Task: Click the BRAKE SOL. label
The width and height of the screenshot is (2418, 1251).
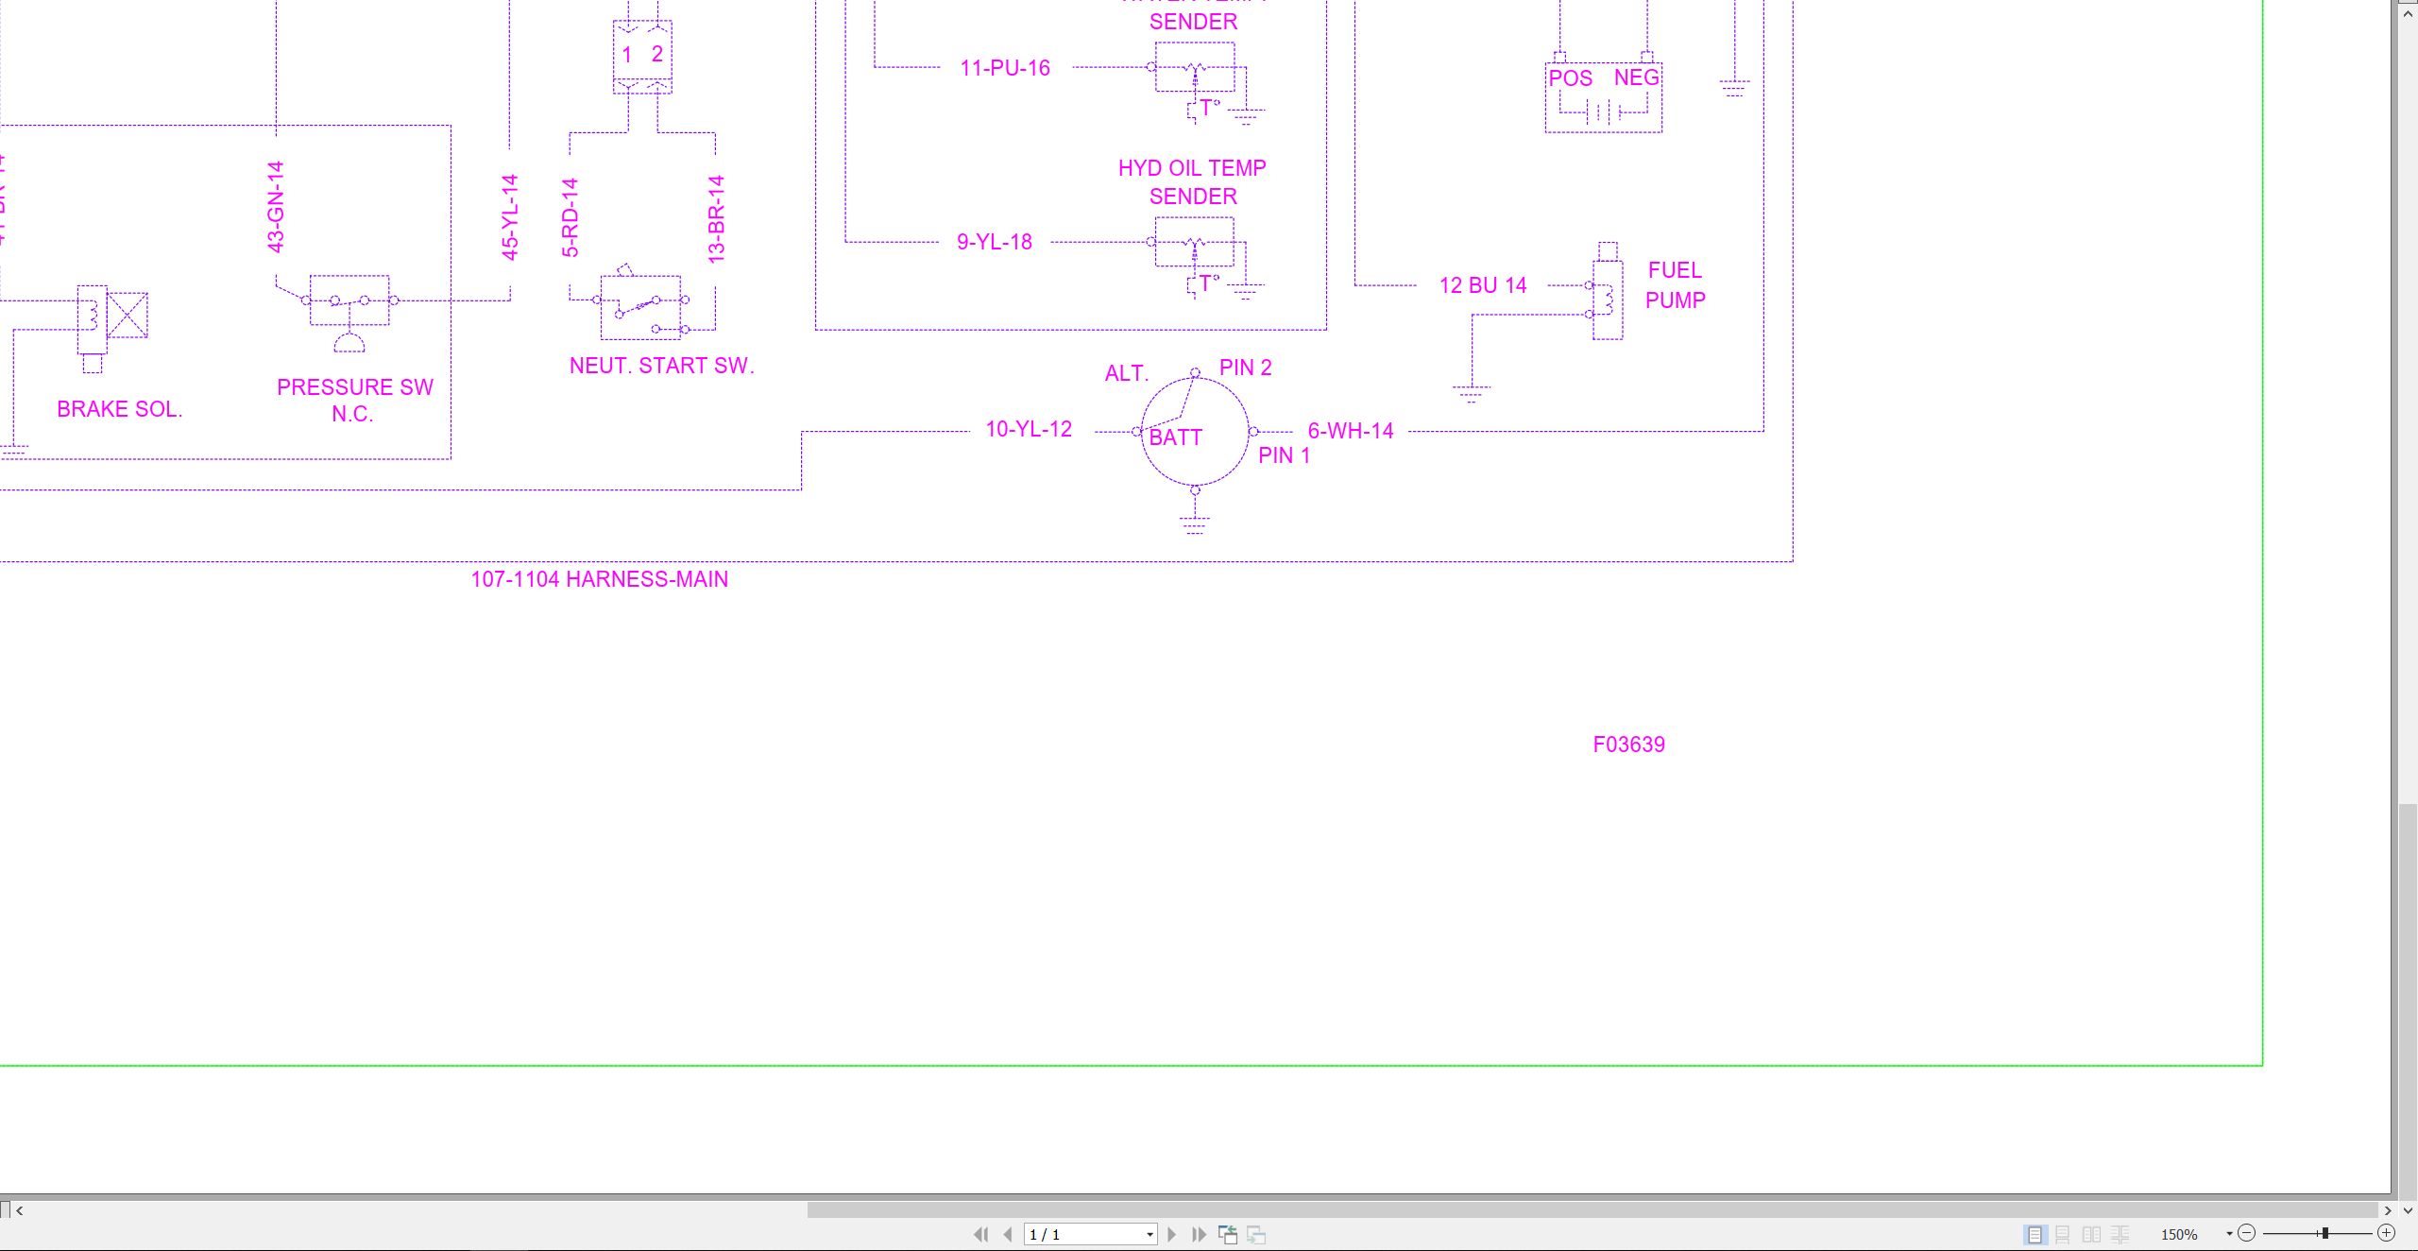Action: coord(120,409)
